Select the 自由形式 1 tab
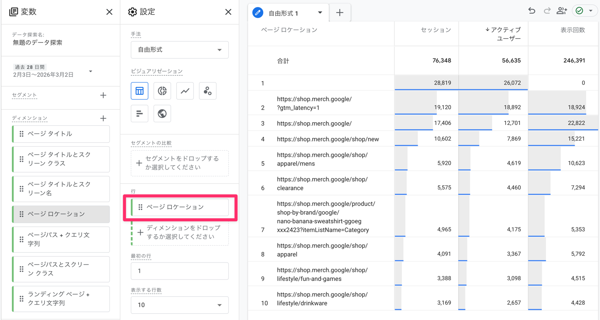The image size is (600, 320). pos(283,13)
